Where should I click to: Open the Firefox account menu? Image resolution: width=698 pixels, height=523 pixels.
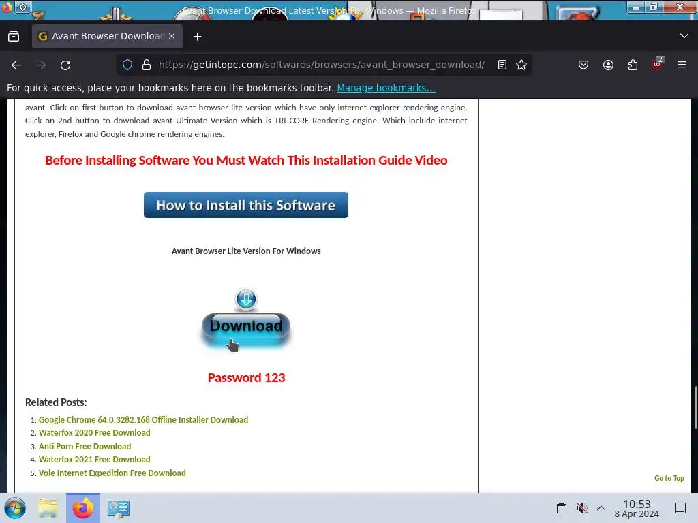point(608,65)
